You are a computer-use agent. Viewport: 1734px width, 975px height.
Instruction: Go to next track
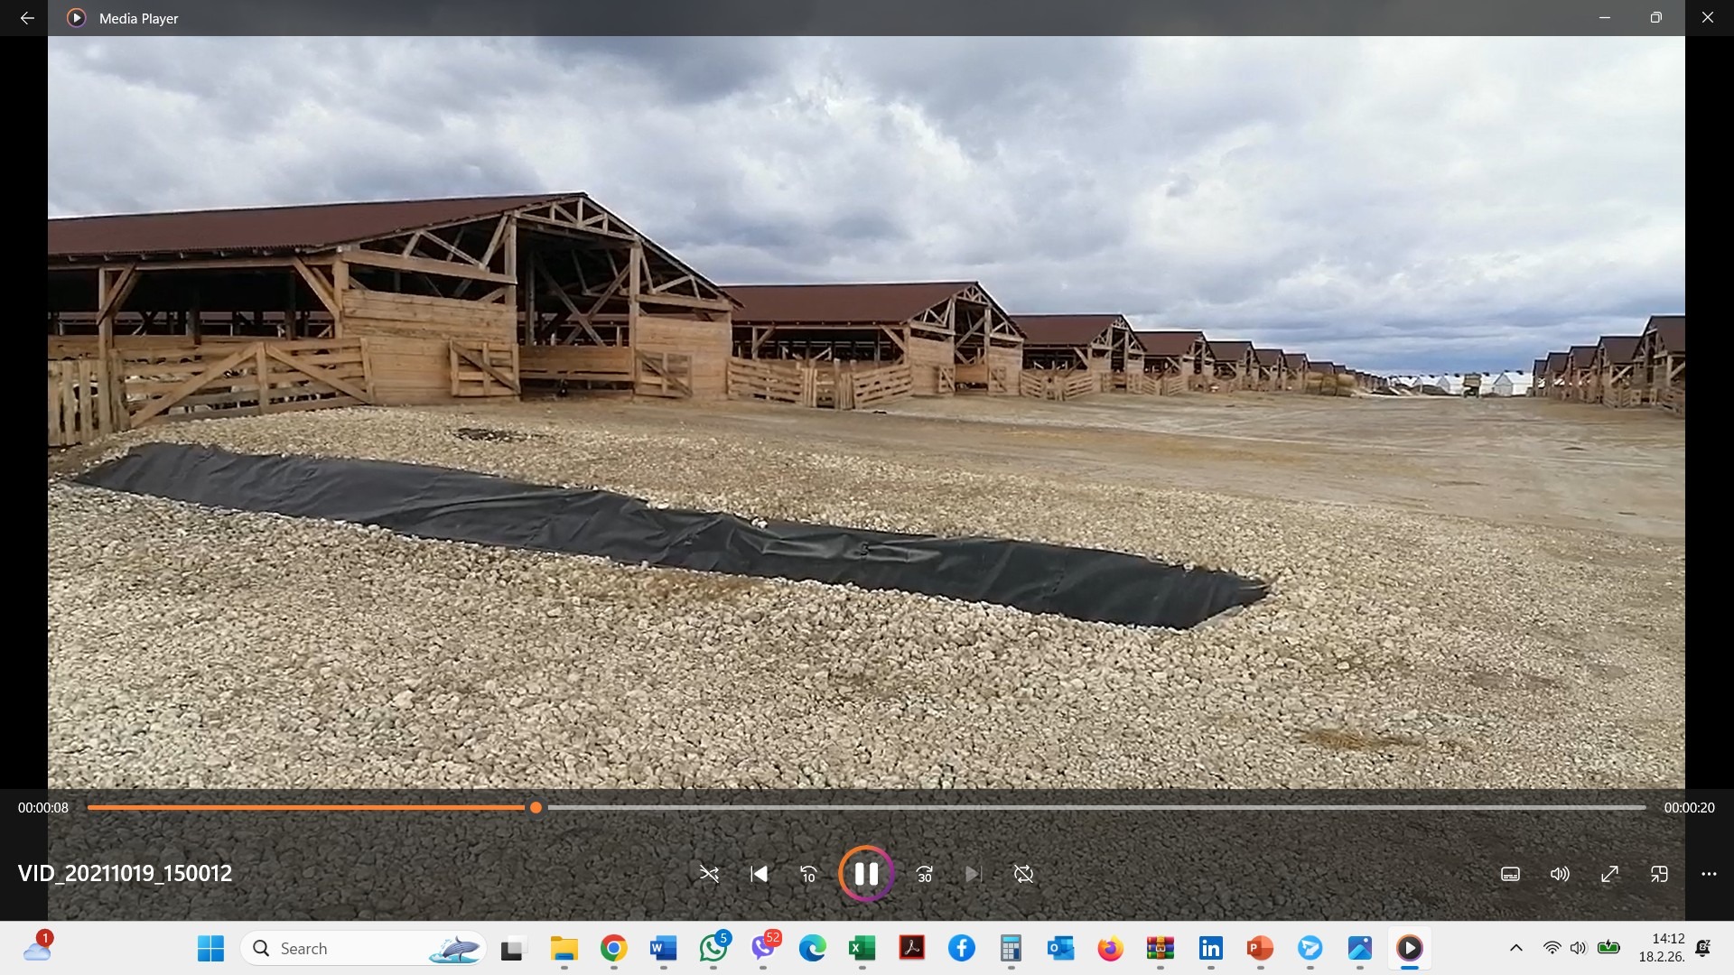point(973,874)
